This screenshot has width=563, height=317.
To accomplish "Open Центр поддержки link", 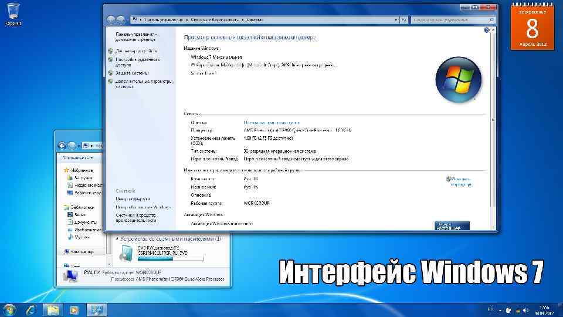I will (x=133, y=199).
